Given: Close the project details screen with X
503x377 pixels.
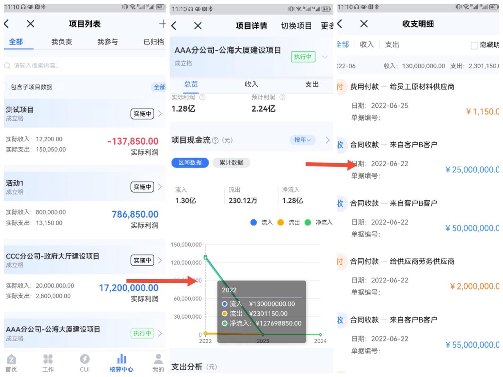Looking at the screenshot, I should pyautogui.click(x=198, y=26).
